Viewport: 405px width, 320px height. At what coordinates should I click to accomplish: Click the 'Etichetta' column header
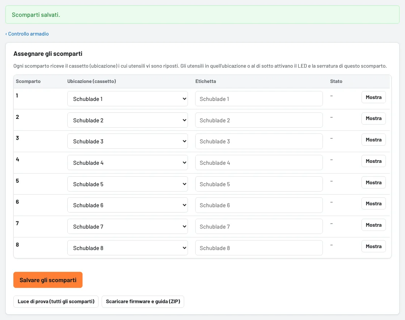[206, 81]
